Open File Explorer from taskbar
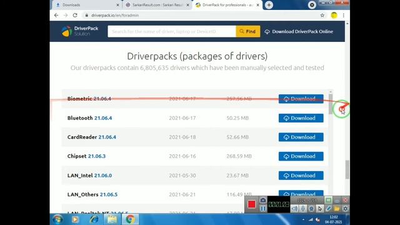 pyautogui.click(x=112, y=219)
